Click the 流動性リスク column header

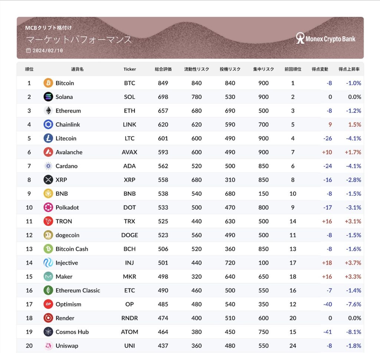coord(197,69)
